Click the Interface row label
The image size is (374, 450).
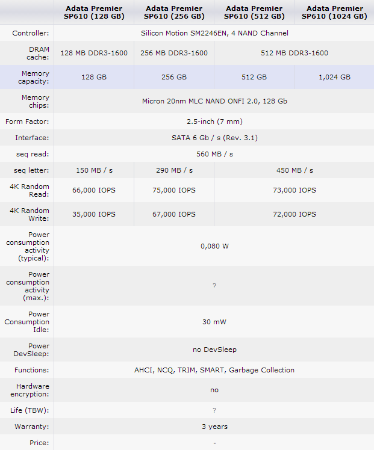(32, 138)
